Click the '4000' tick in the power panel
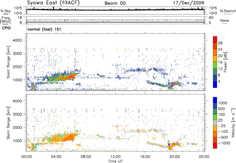Screen dimensions: 236x163 [x=17, y=40]
